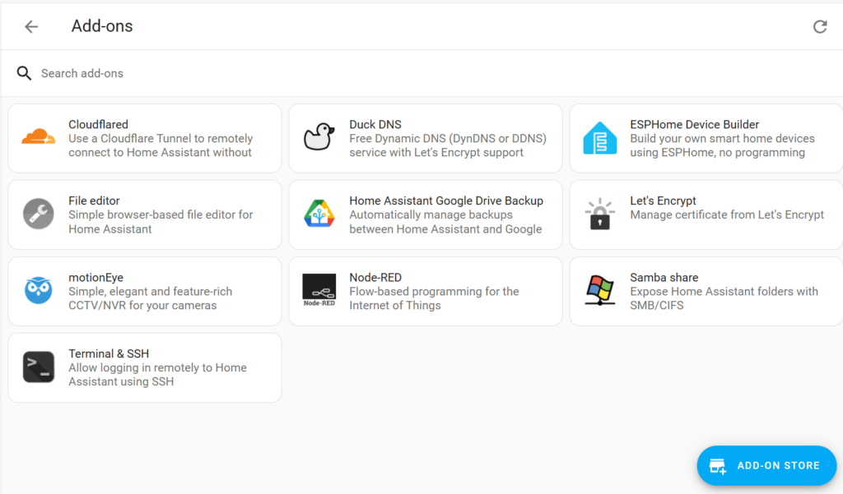The height and width of the screenshot is (494, 843).
Task: Open the Cloudflared add-on title
Action: click(98, 124)
